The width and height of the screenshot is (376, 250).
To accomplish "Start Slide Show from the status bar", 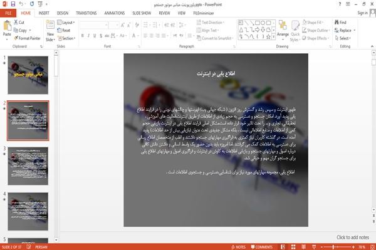I will (314, 247).
